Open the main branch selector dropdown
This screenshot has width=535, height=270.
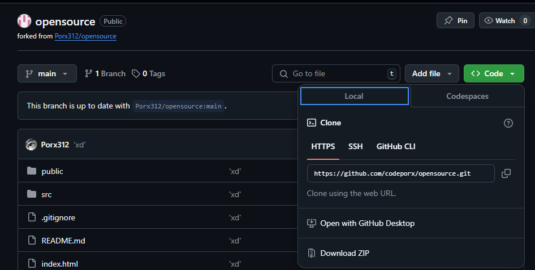(47, 73)
